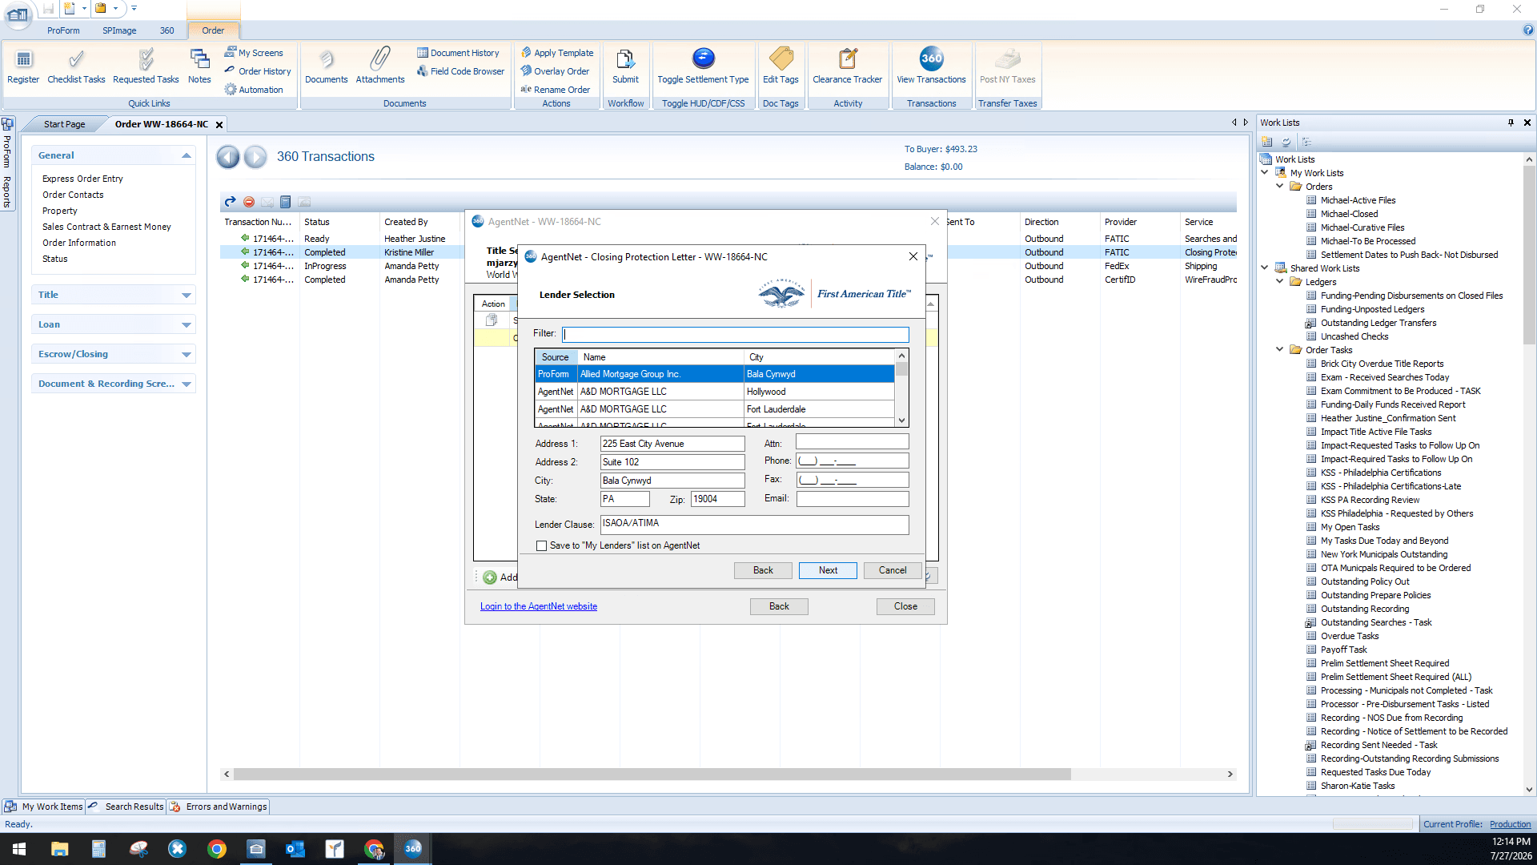This screenshot has height=865, width=1537.
Task: Select A&D MORTGAGE LLC Hollywood lender row
Action: (715, 392)
